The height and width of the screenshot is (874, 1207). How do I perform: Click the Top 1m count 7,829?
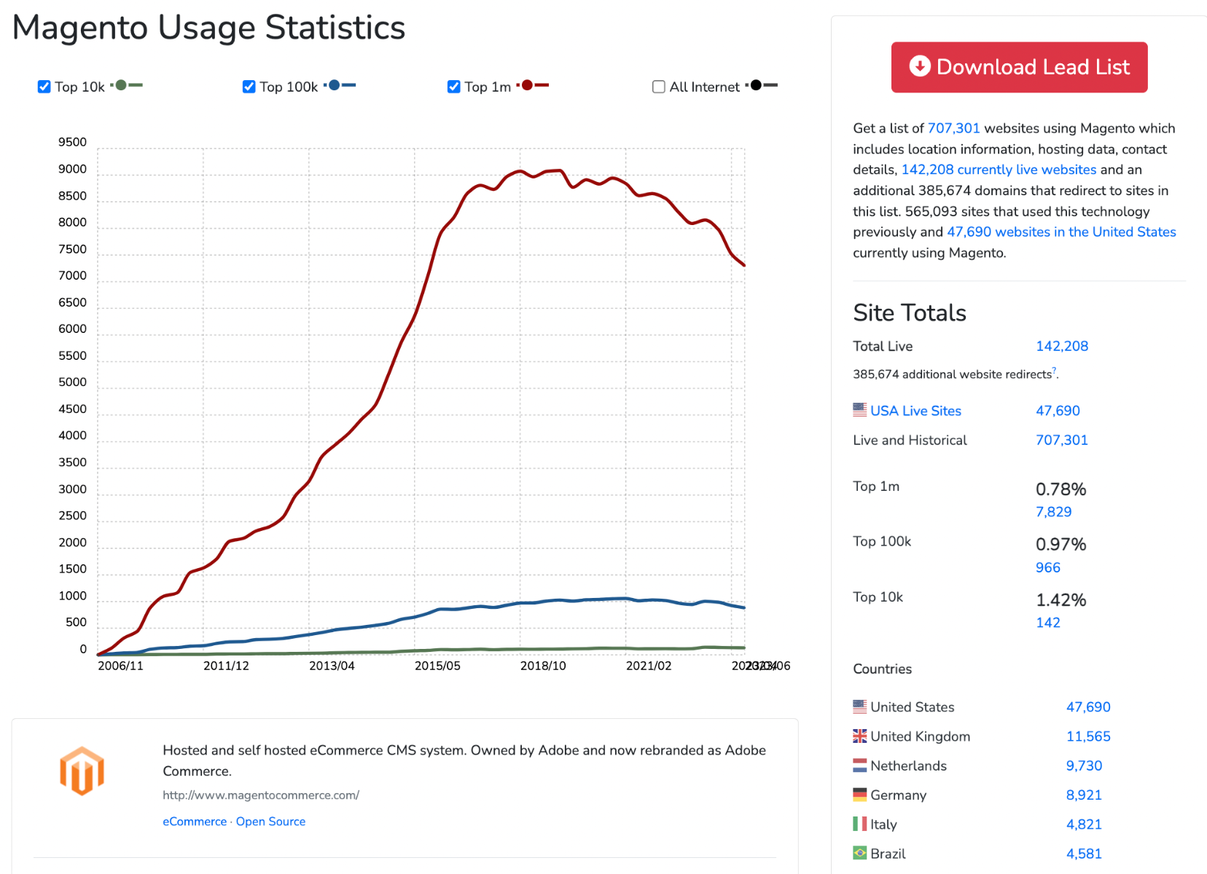1053,512
